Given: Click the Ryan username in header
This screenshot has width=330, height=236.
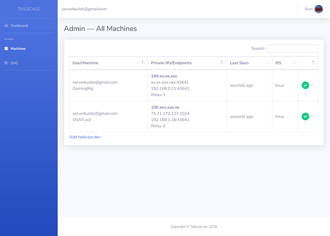Looking at the screenshot, I should (308, 9).
